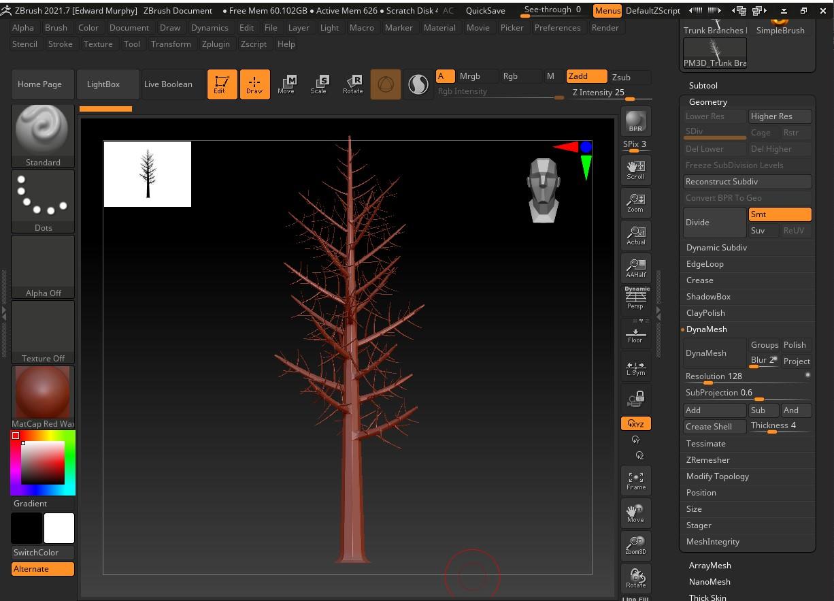The width and height of the screenshot is (834, 601).
Task: Open the Brush menu
Action: pyautogui.click(x=56, y=28)
